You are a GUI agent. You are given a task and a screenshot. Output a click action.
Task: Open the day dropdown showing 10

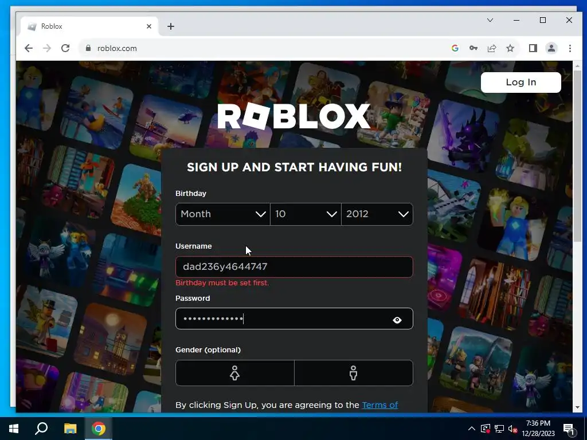pos(306,214)
